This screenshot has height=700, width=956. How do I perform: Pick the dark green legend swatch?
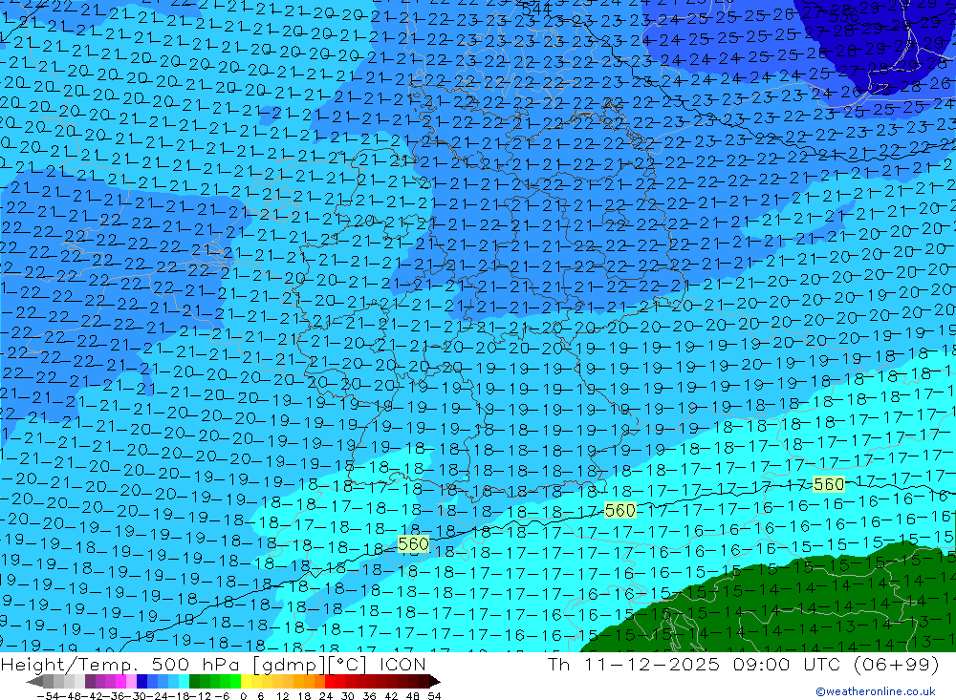pyautogui.click(x=194, y=682)
